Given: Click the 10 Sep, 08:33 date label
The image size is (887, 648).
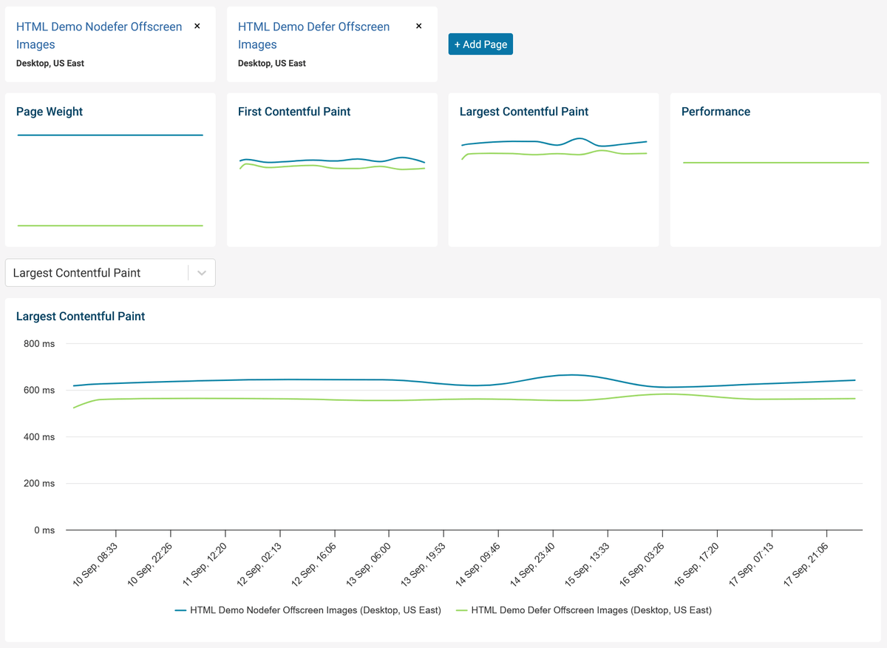Looking at the screenshot, I should point(95,564).
